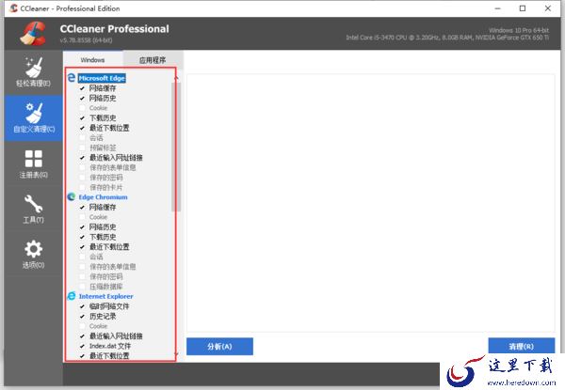The image size is (565, 390).
Task: Open the 工具 Tools wrench section
Action: tap(33, 209)
